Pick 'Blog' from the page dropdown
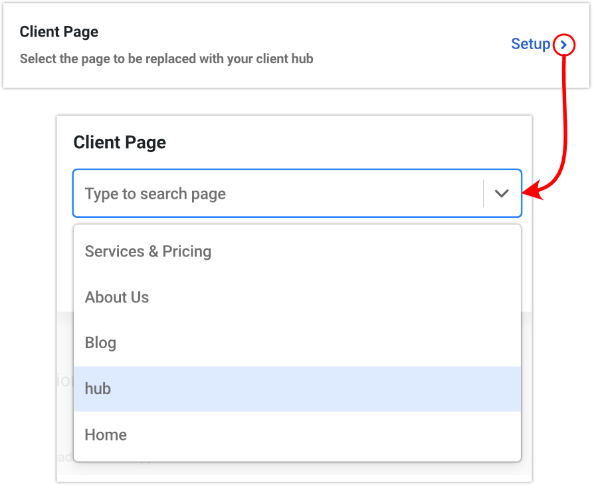Image resolution: width=596 pixels, height=485 pixels. click(297, 343)
